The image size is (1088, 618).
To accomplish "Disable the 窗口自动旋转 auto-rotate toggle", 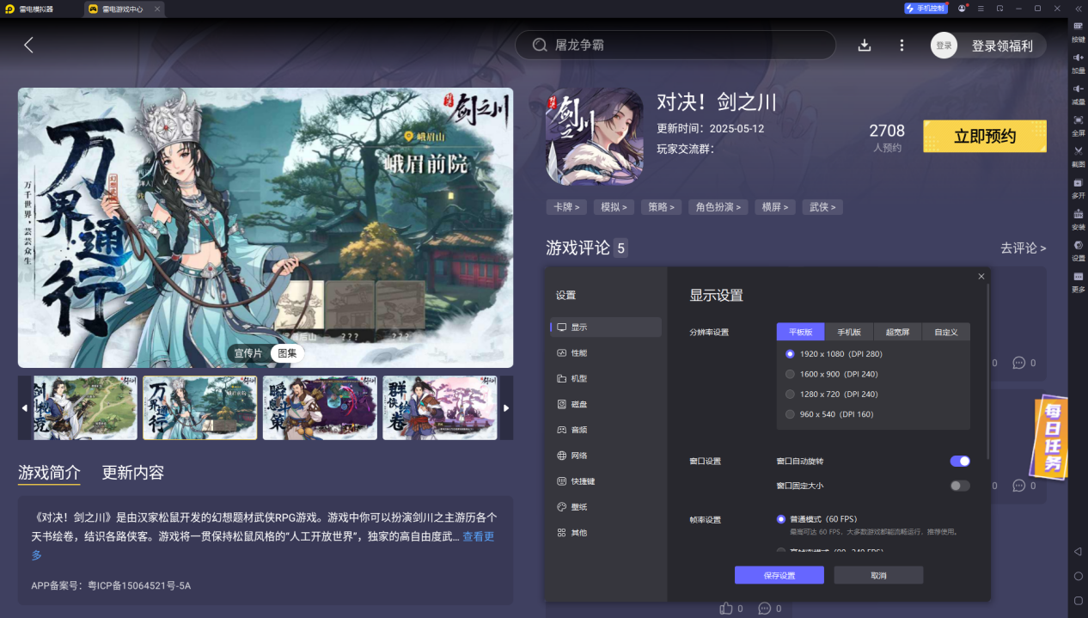I will (959, 461).
